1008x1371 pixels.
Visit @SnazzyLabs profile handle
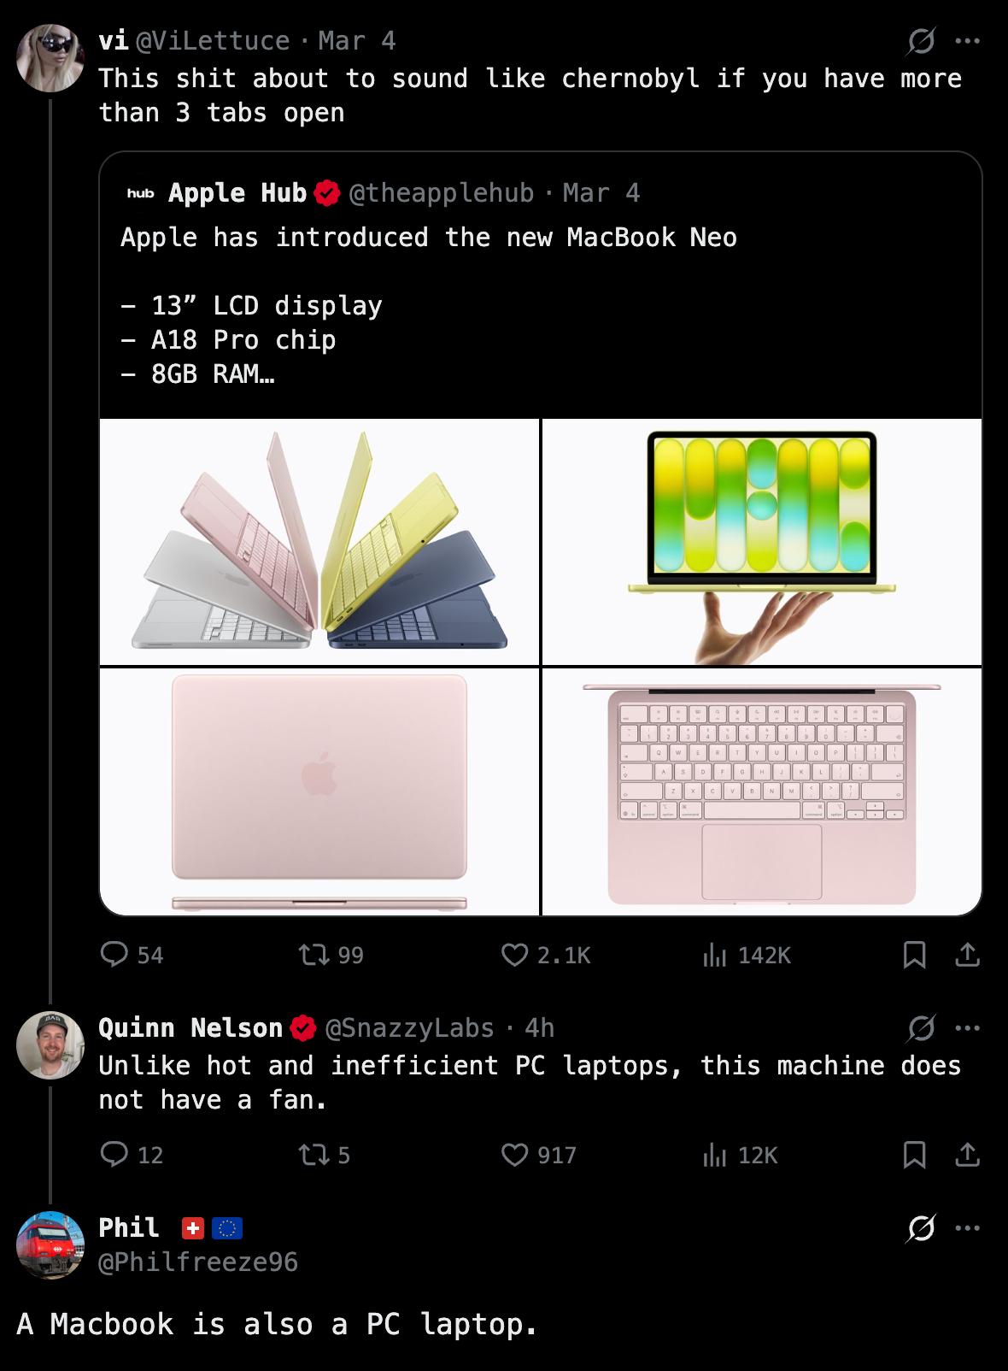click(410, 1027)
